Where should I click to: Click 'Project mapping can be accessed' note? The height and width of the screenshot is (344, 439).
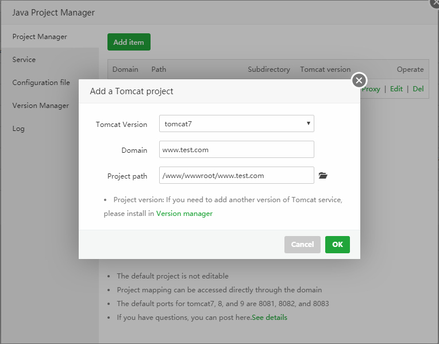[219, 289]
